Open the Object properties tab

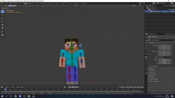146,57
